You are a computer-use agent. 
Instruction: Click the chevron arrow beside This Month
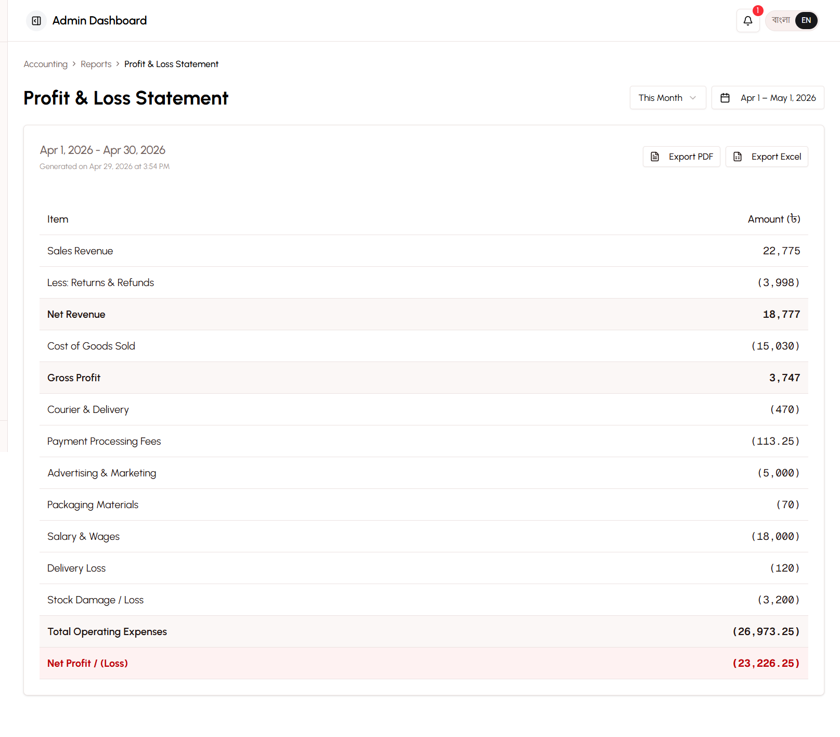(x=693, y=98)
